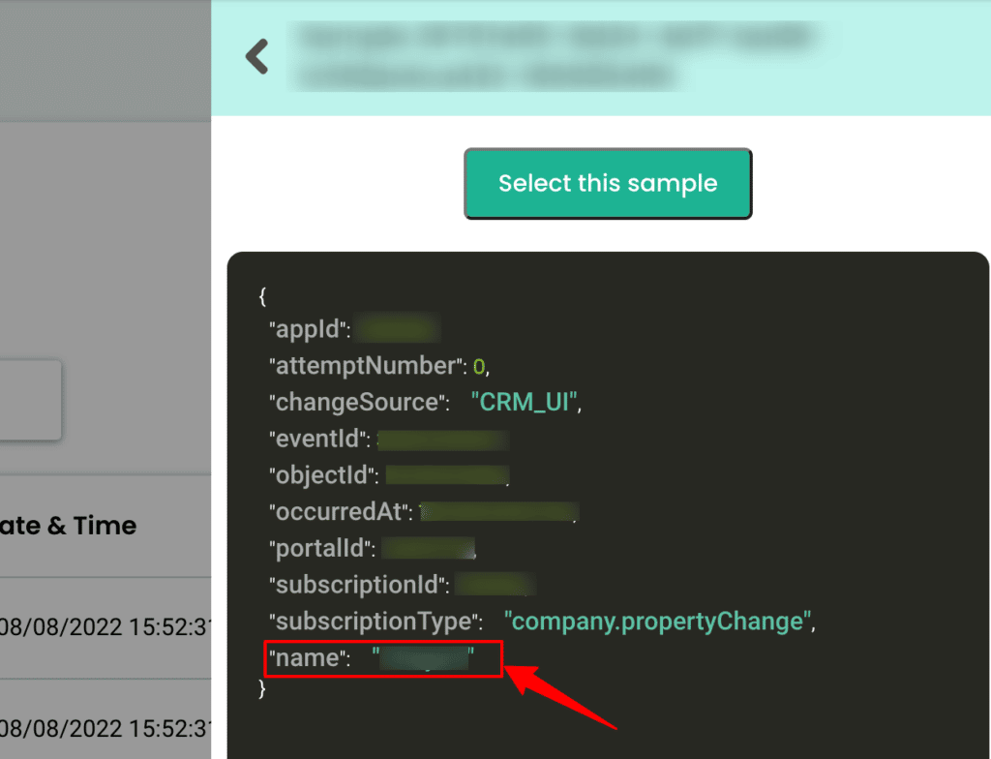Click the "eventId" key label
991x759 pixels.
[x=319, y=439]
